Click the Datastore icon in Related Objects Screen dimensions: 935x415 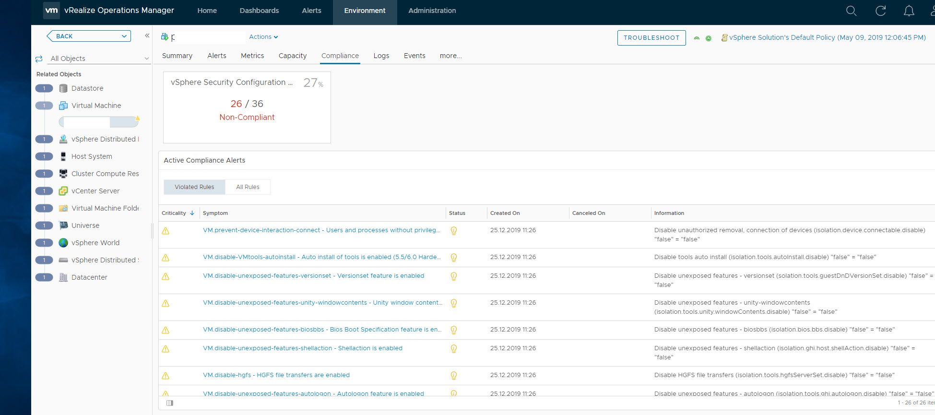click(63, 88)
